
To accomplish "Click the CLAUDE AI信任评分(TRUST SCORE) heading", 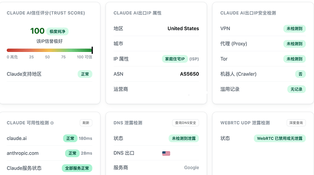I will [46, 13].
